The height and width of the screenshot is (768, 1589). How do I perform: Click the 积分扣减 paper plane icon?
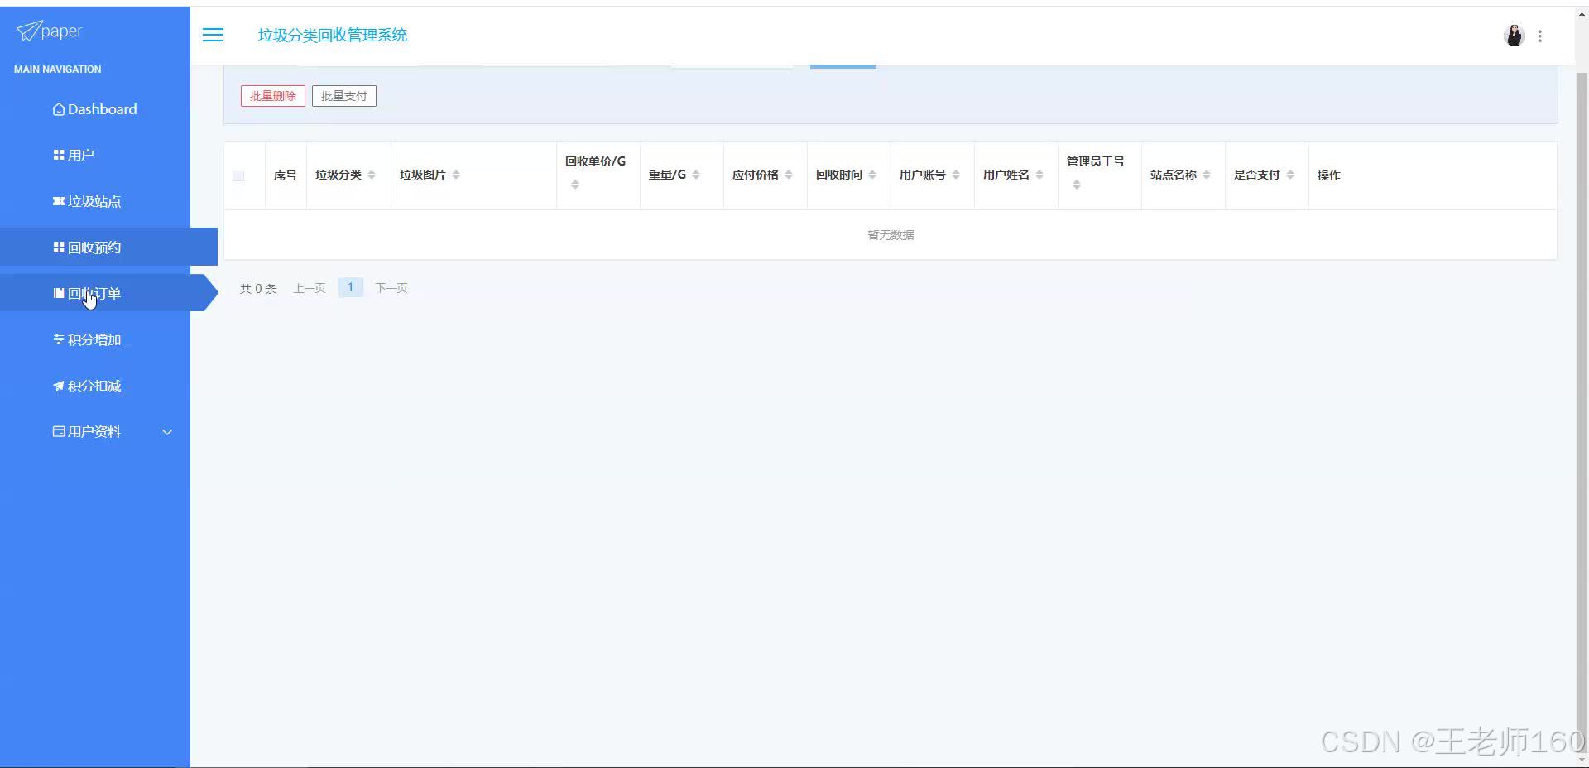click(x=59, y=386)
